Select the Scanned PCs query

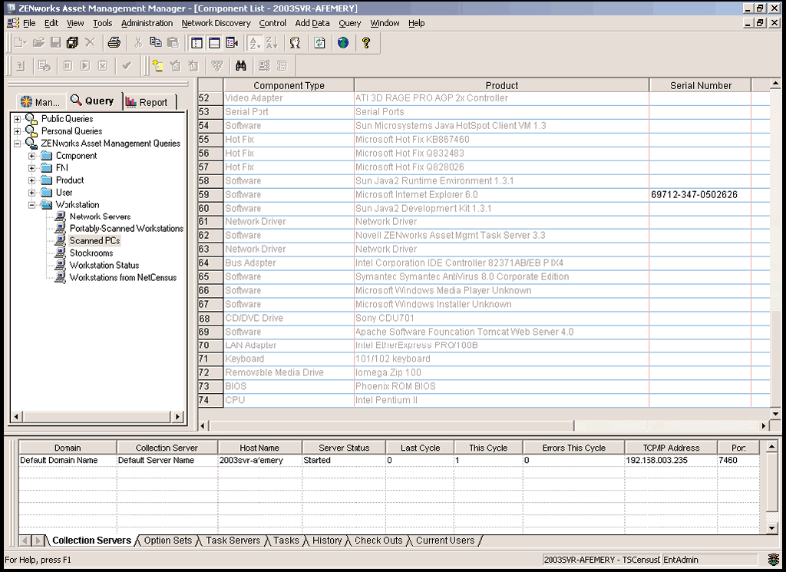pos(94,240)
